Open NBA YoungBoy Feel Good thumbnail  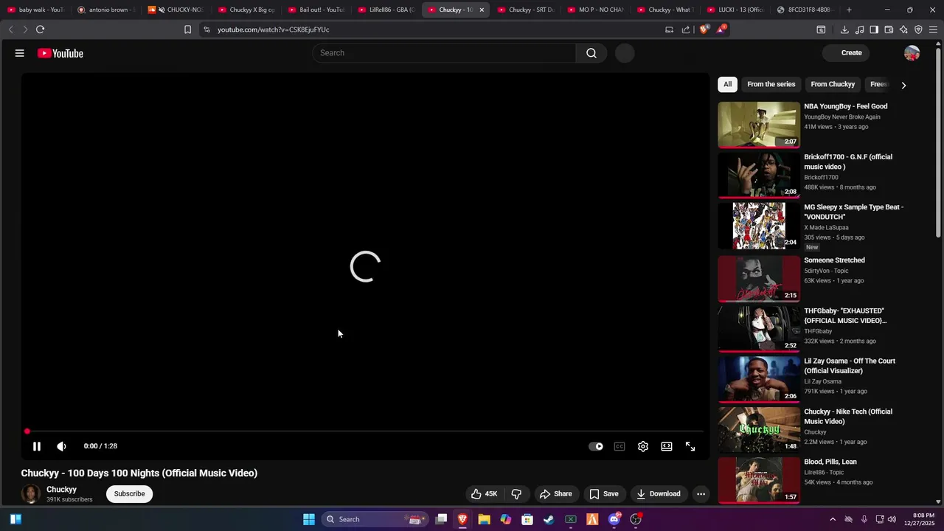coord(759,125)
